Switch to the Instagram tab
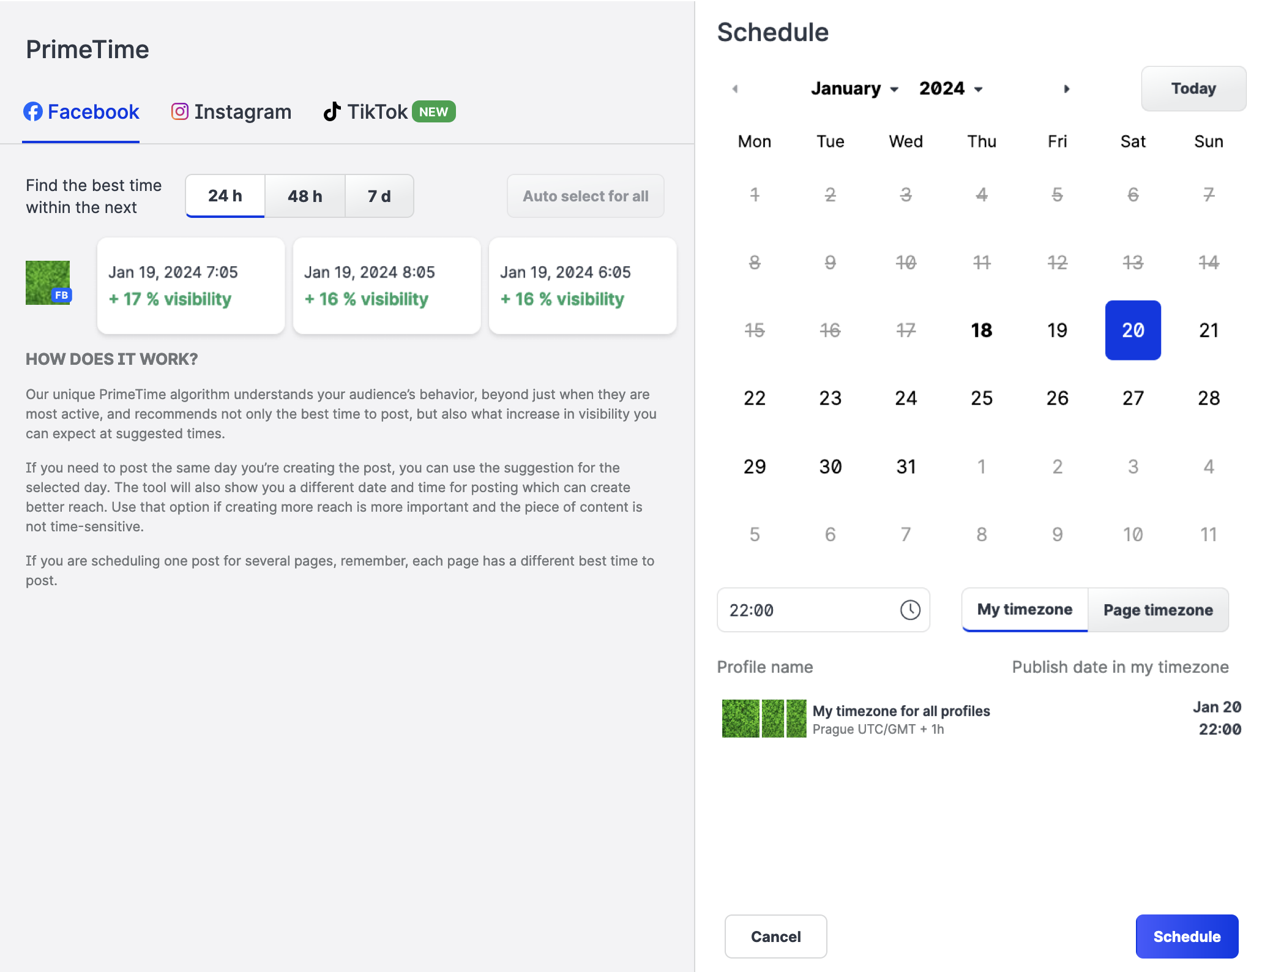 pos(231,111)
